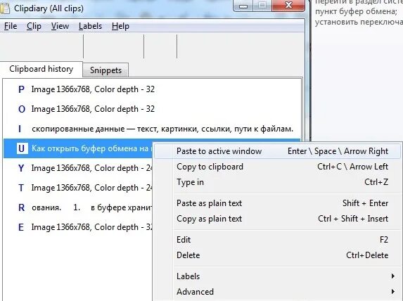Choose Copy to clipboard menu entry
Viewport: 403px width, 301px height.
point(277,167)
